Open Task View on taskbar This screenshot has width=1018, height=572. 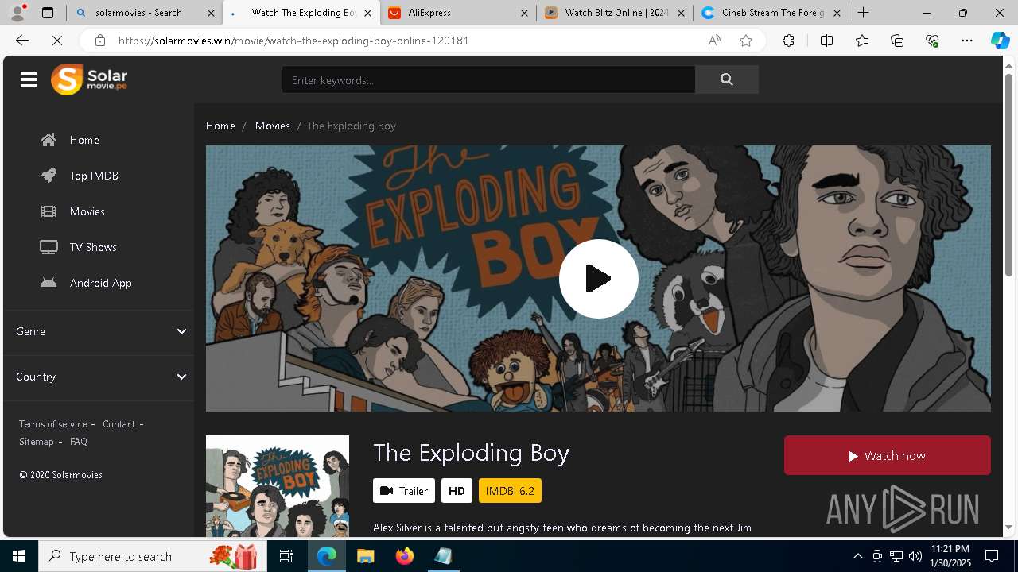[286, 556]
